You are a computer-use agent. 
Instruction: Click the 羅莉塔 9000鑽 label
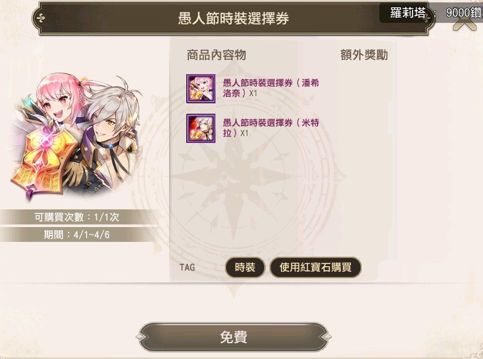[436, 12]
